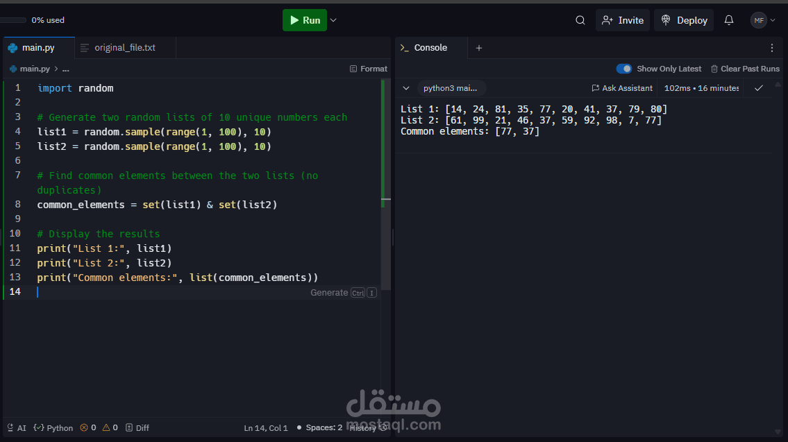
Task: Invite collaborators to the project
Action: pos(623,20)
